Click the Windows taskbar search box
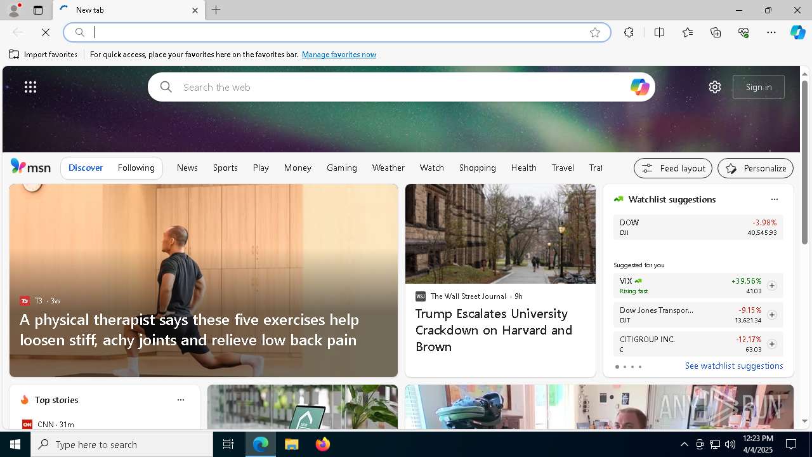Screen dimensions: 812x457 (x=122, y=444)
